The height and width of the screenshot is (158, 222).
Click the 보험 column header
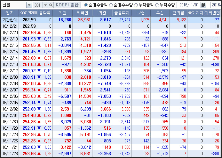[x=141, y=13]
